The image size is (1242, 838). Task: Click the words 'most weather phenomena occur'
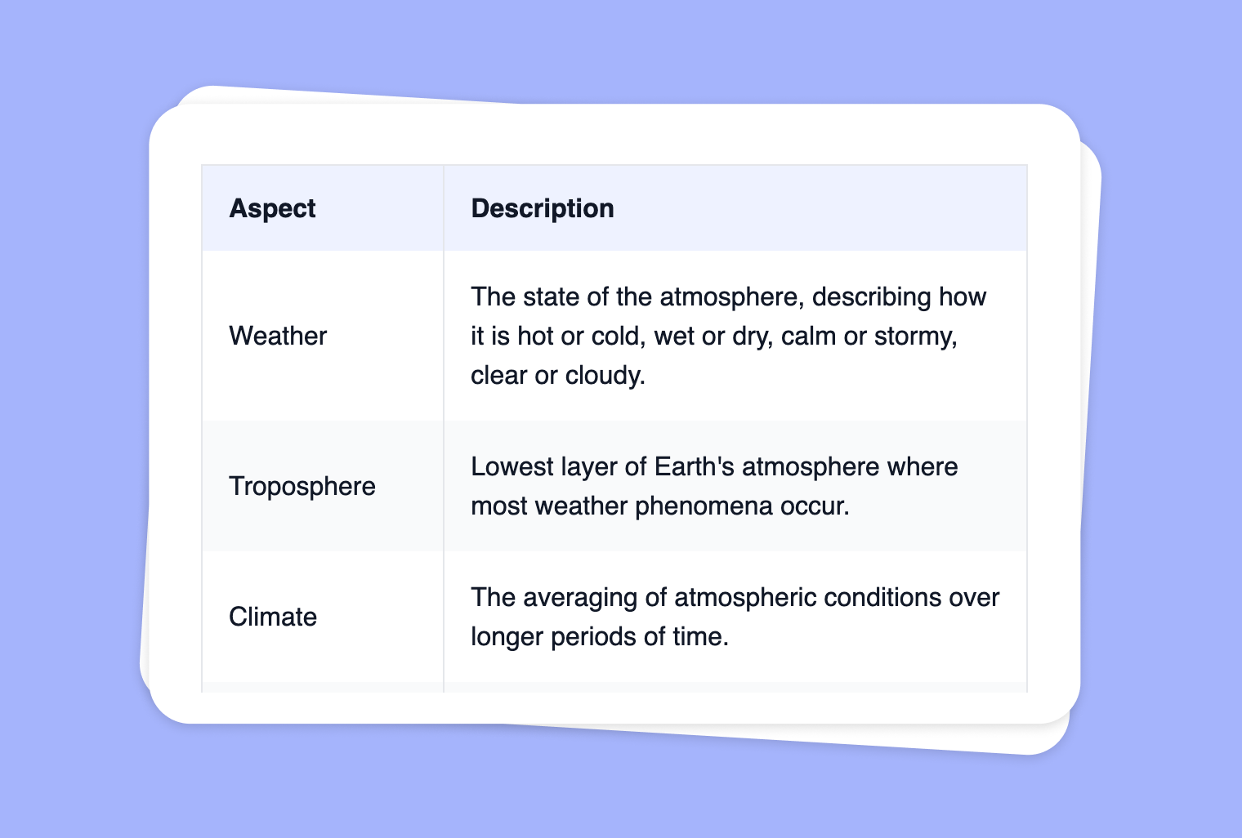point(660,506)
